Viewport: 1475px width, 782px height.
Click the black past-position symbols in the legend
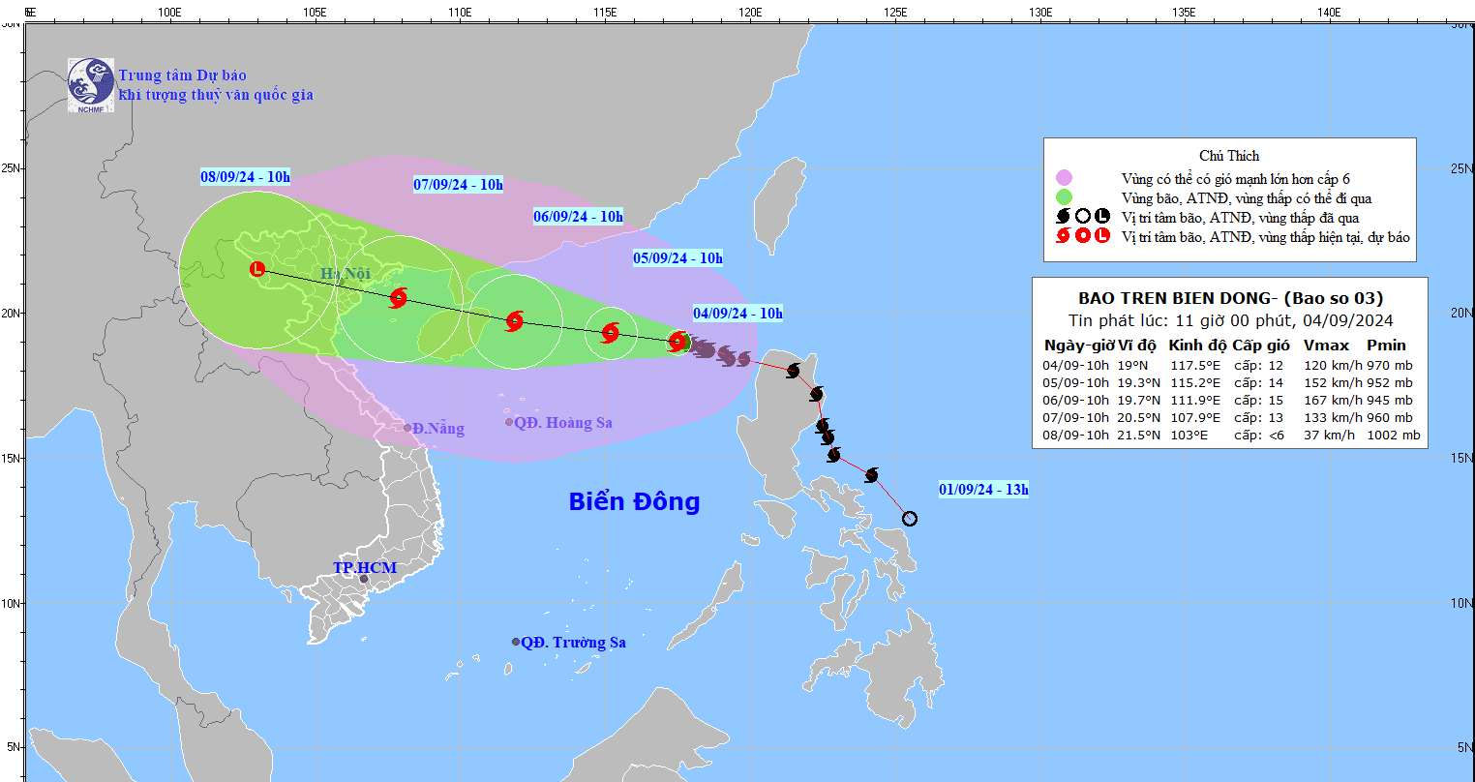click(x=1082, y=217)
